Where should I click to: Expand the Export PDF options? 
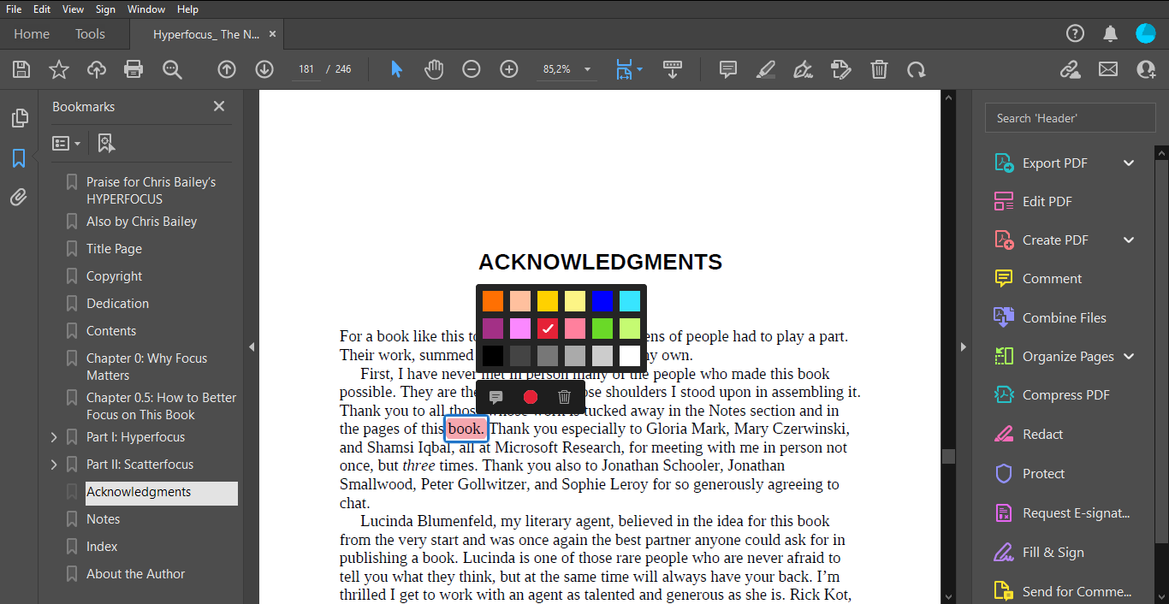click(x=1129, y=163)
